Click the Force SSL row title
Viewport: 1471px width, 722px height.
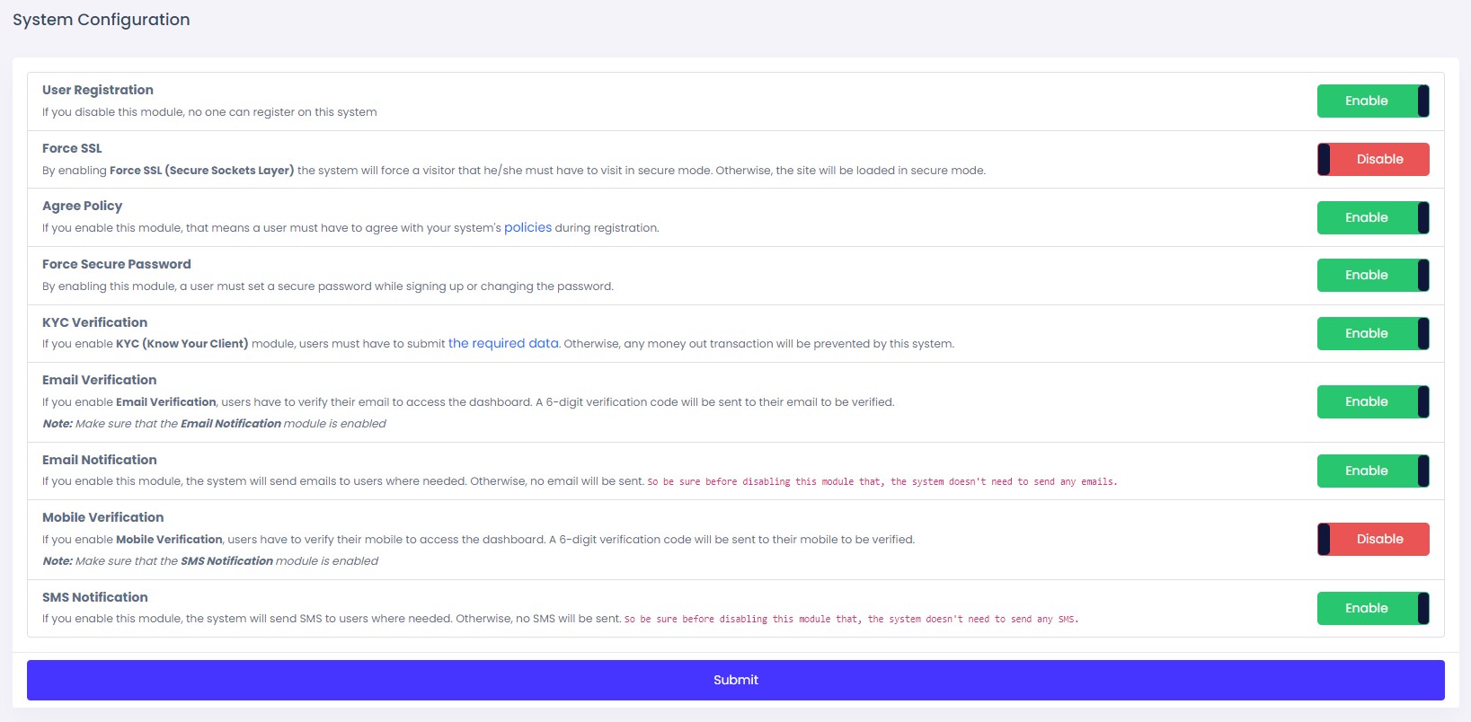pos(72,148)
